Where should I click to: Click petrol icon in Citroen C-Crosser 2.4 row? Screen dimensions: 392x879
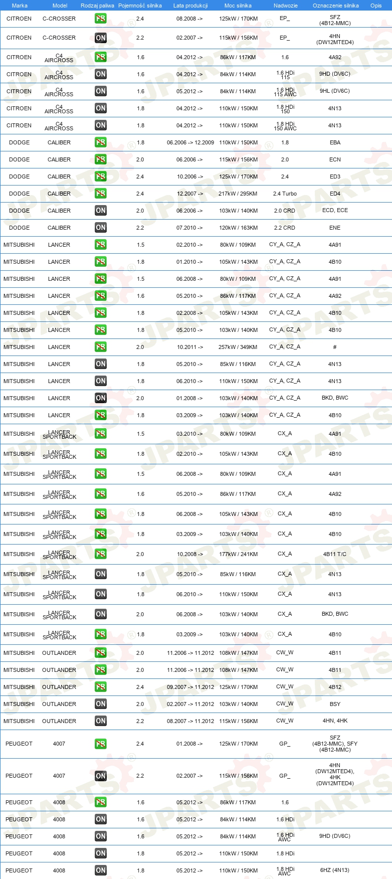(101, 19)
